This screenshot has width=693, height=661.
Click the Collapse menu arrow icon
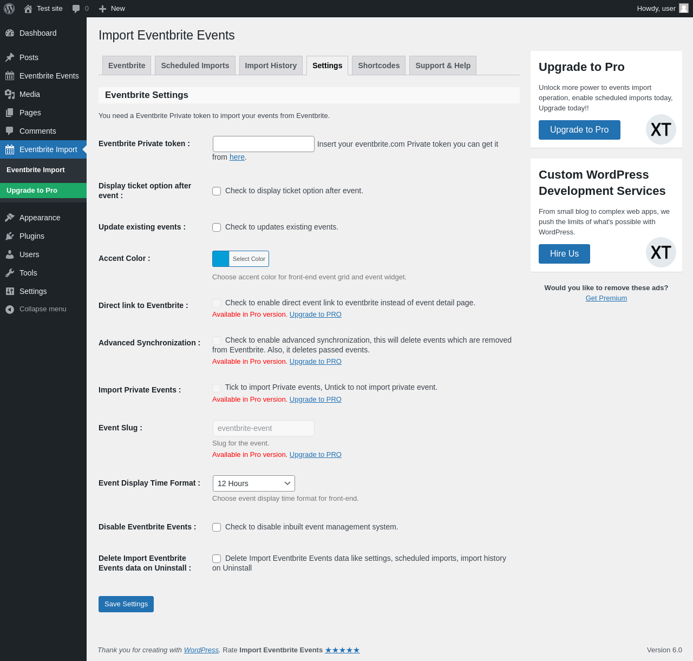[x=10, y=309]
